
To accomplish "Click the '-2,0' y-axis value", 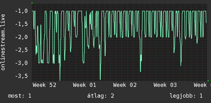I will (x=22, y=37).
